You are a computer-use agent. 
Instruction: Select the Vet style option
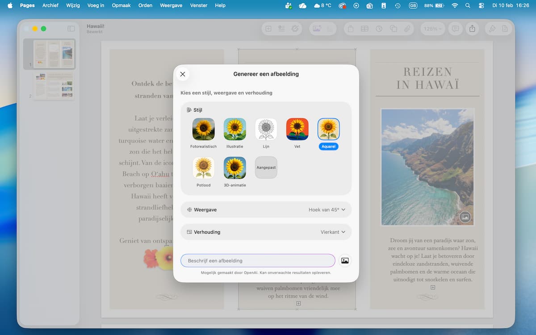click(x=297, y=129)
